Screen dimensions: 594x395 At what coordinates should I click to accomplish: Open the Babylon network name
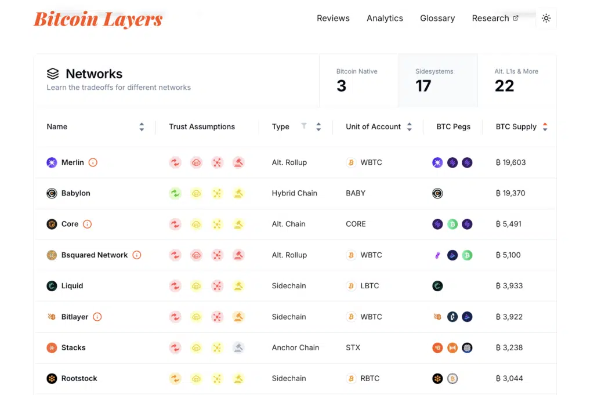(76, 193)
